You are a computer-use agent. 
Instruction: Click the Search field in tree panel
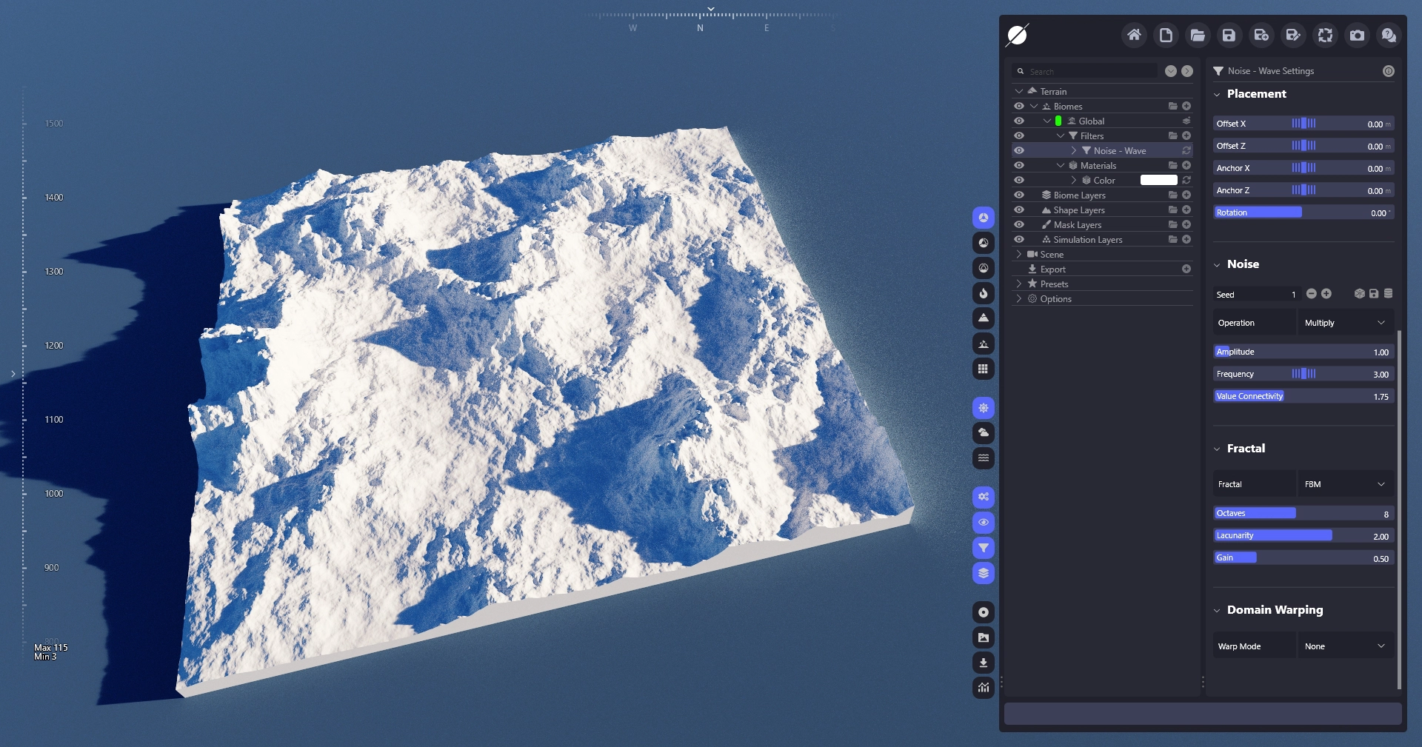tap(1089, 72)
